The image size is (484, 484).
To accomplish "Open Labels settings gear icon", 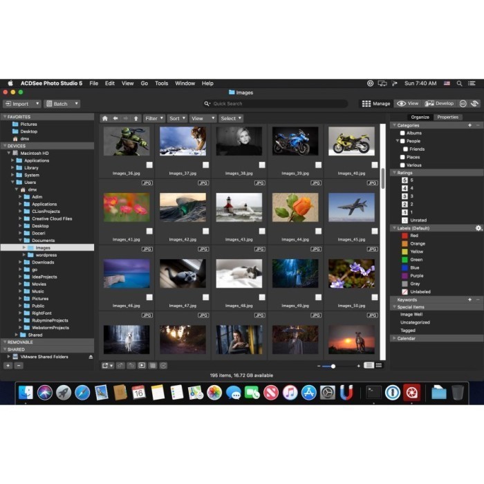I will pos(478,228).
